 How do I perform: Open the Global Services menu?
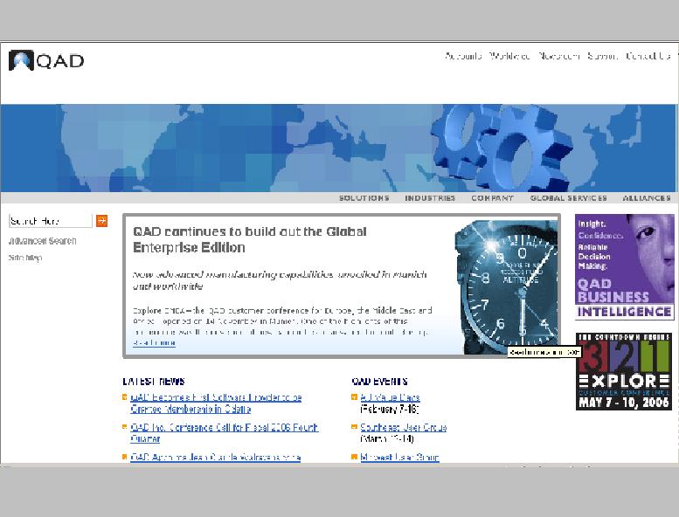[568, 198]
